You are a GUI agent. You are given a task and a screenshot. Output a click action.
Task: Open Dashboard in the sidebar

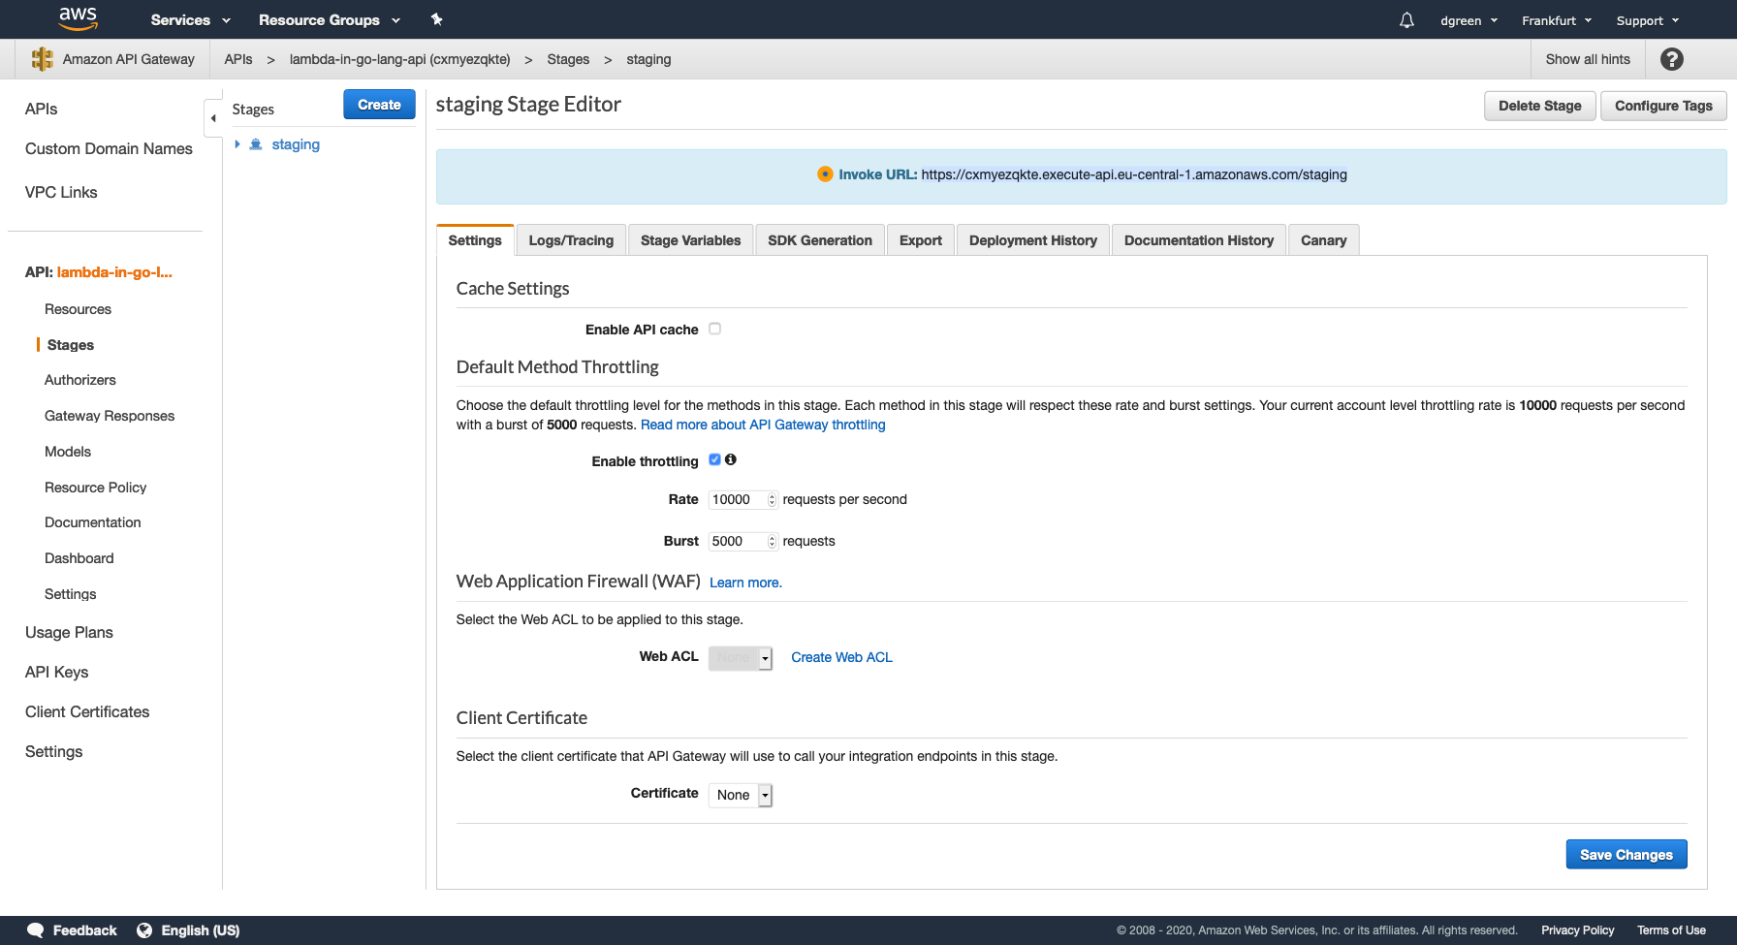[79, 558]
